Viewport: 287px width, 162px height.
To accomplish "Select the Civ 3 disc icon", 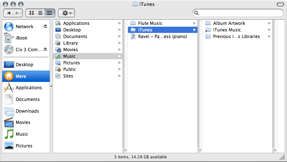I will pos(9,50).
